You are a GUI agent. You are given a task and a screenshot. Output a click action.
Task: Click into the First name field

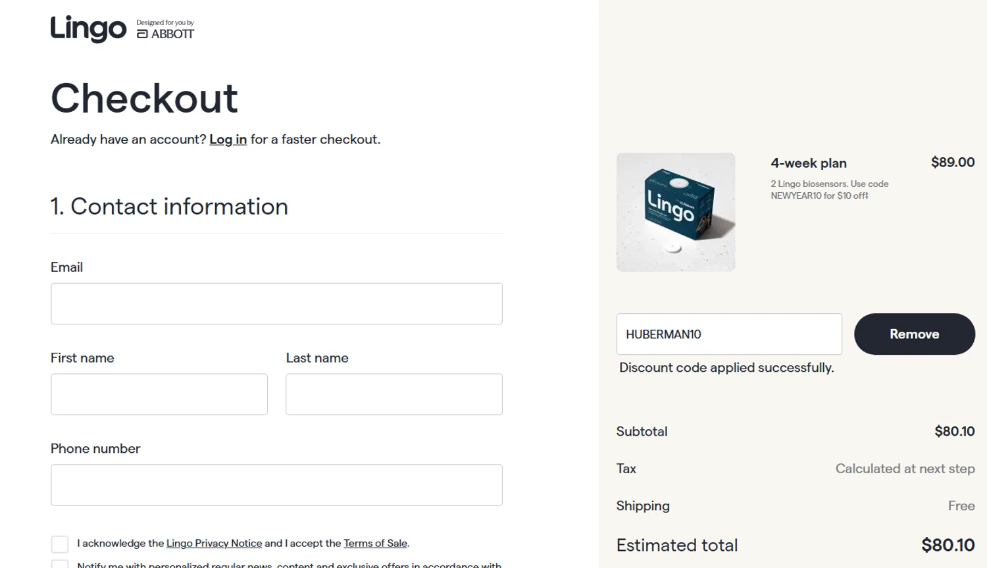click(159, 394)
